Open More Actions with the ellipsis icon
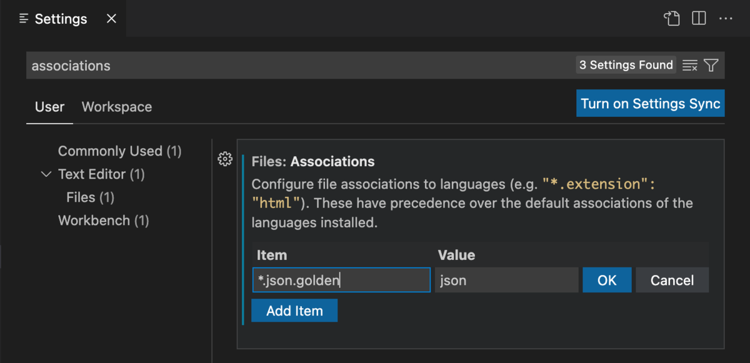 (726, 19)
